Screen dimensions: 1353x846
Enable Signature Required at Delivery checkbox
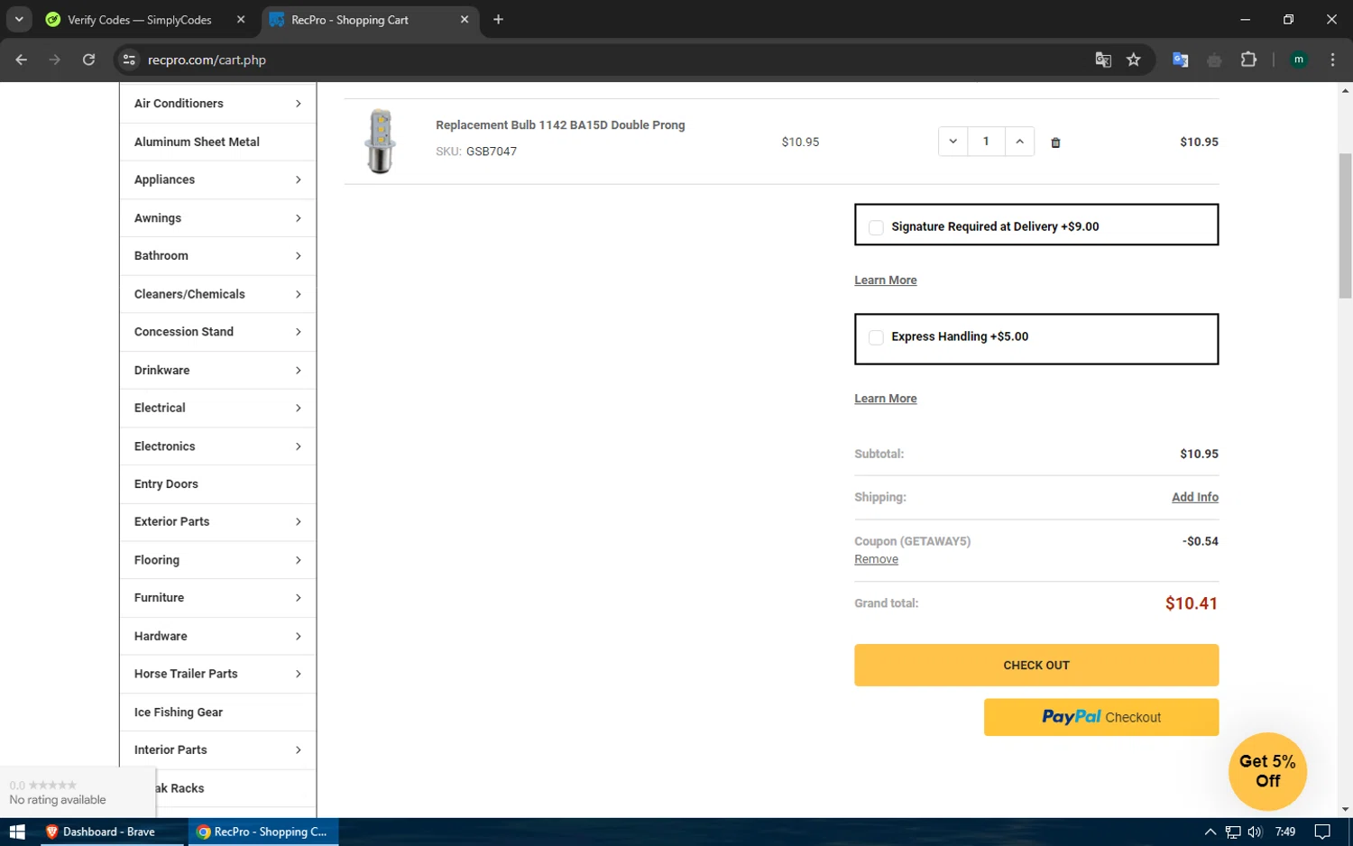click(x=876, y=227)
